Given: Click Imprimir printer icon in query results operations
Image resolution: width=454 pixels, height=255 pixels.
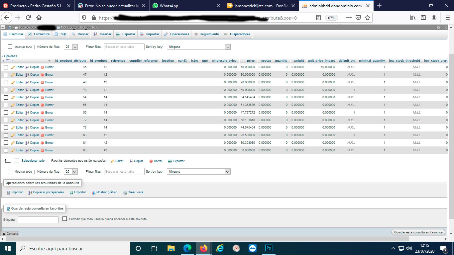Looking at the screenshot, I should coord(9,193).
